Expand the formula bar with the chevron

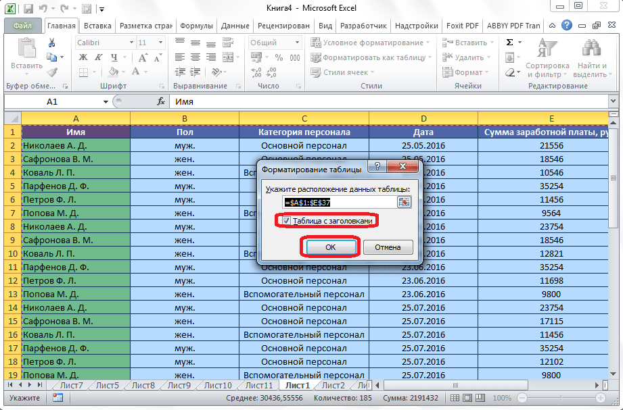click(x=612, y=101)
